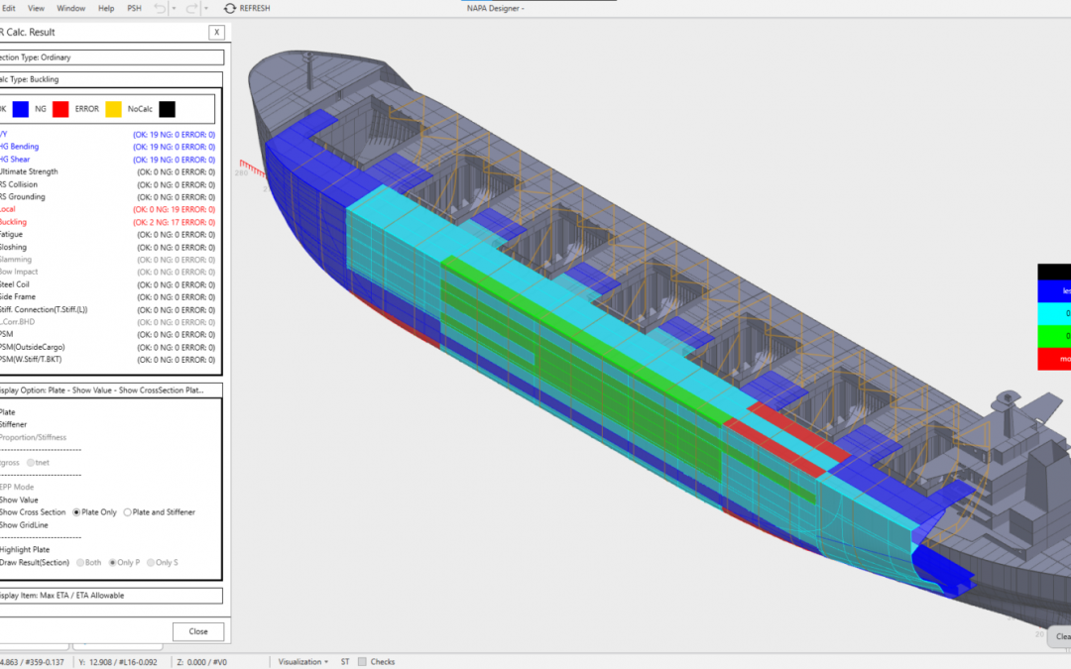Open the redo history dropdown arrow
Screen dimensions: 1071x669
(x=207, y=8)
